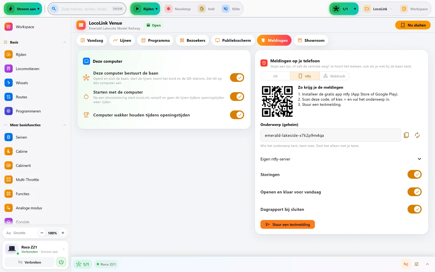The width and height of the screenshot is (435, 272).
Task: Click the Rijden button in the top bar
Action: pos(145,9)
